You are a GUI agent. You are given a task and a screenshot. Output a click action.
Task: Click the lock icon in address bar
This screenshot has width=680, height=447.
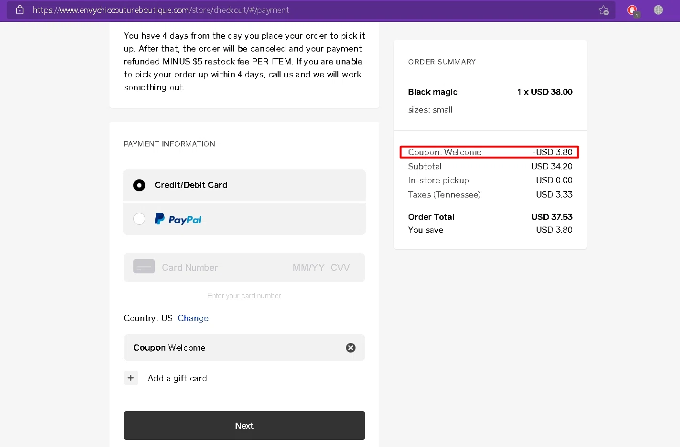click(20, 10)
